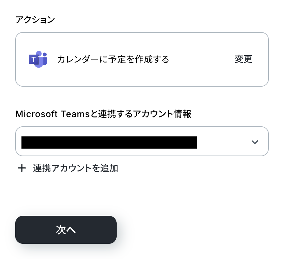Click the black redaction bar in dropdown

tap(109, 142)
